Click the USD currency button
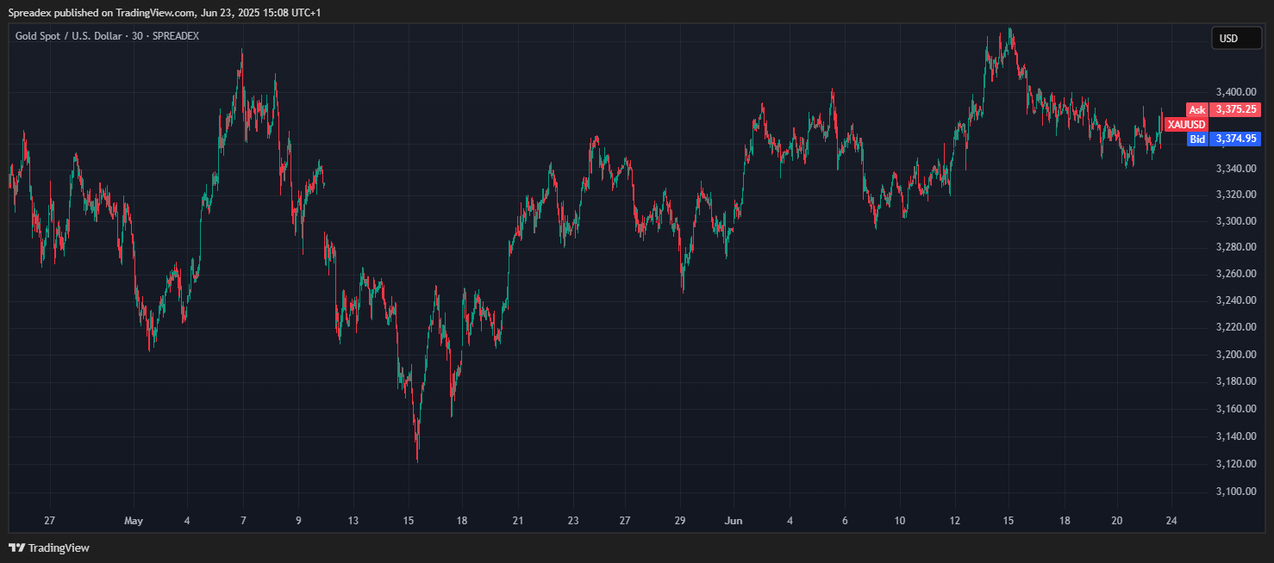The height and width of the screenshot is (563, 1274). tap(1236, 38)
